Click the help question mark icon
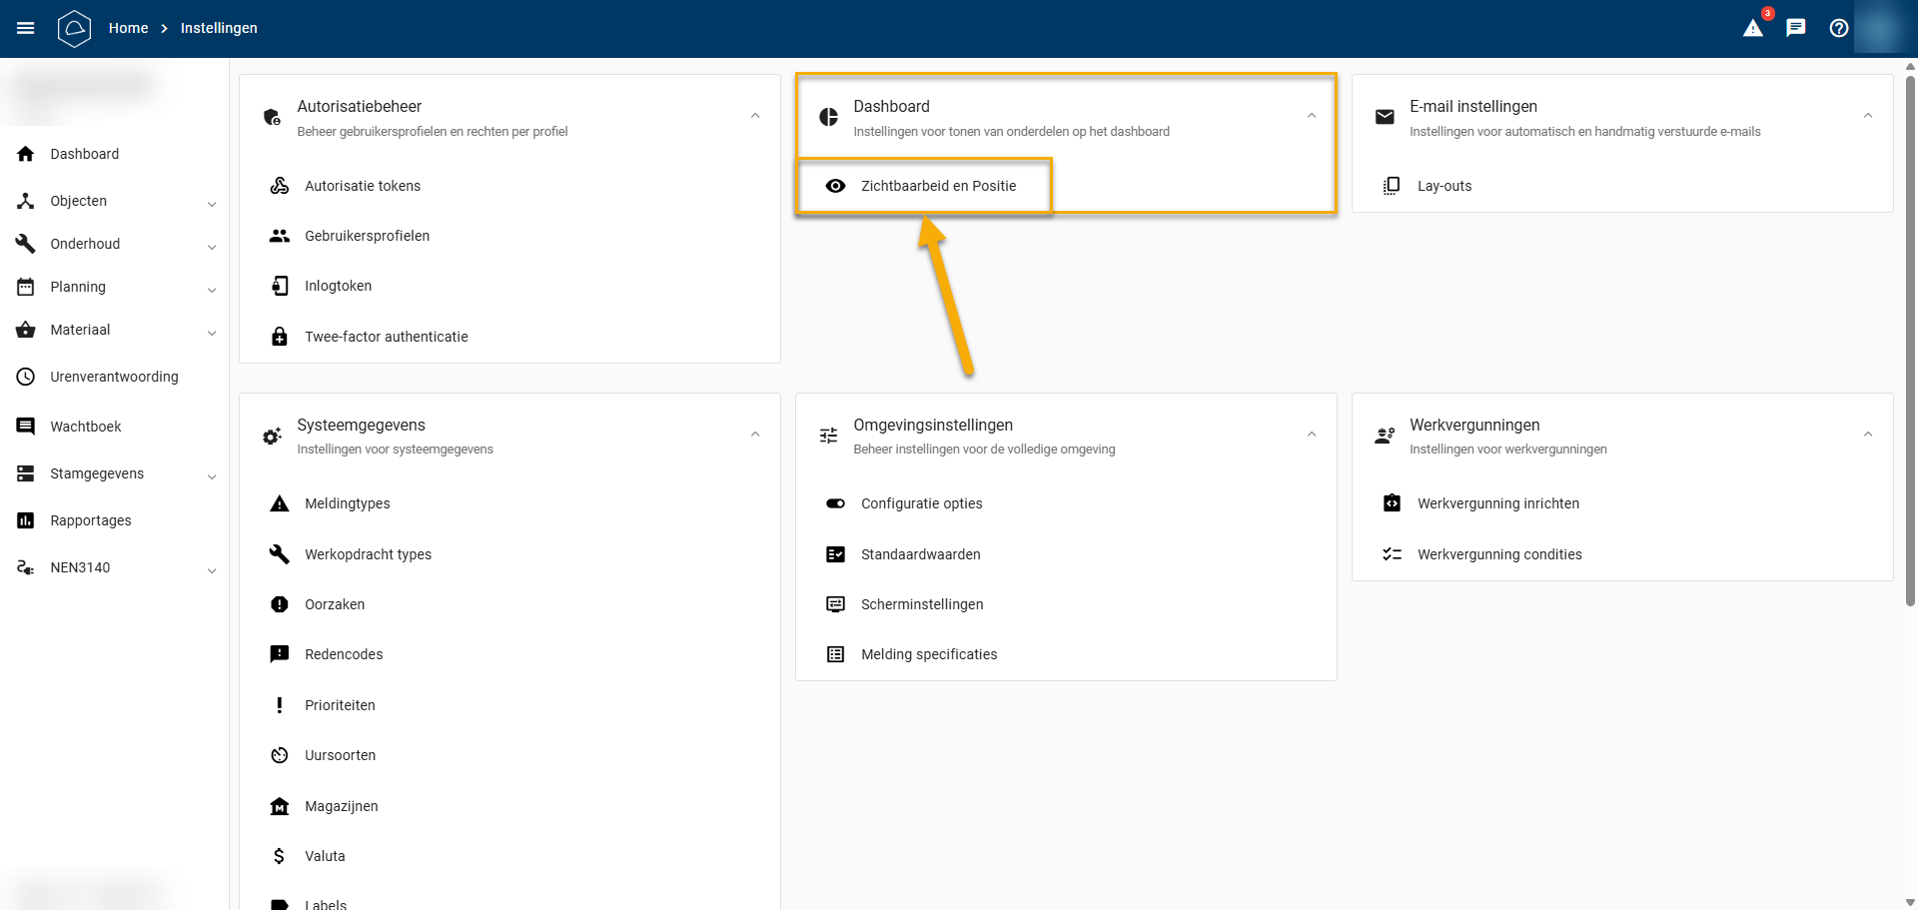 (x=1838, y=28)
